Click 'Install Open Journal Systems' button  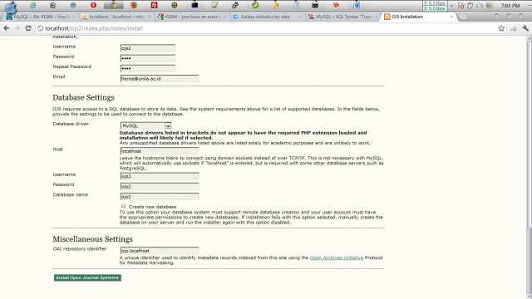click(x=87, y=277)
